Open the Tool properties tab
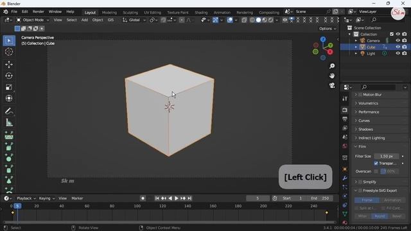 click(x=345, y=98)
